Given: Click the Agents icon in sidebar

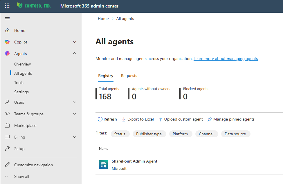Looking at the screenshot, I should pyautogui.click(x=7, y=53).
